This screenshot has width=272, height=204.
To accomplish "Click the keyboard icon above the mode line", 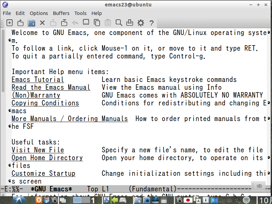I will coord(259,186).
